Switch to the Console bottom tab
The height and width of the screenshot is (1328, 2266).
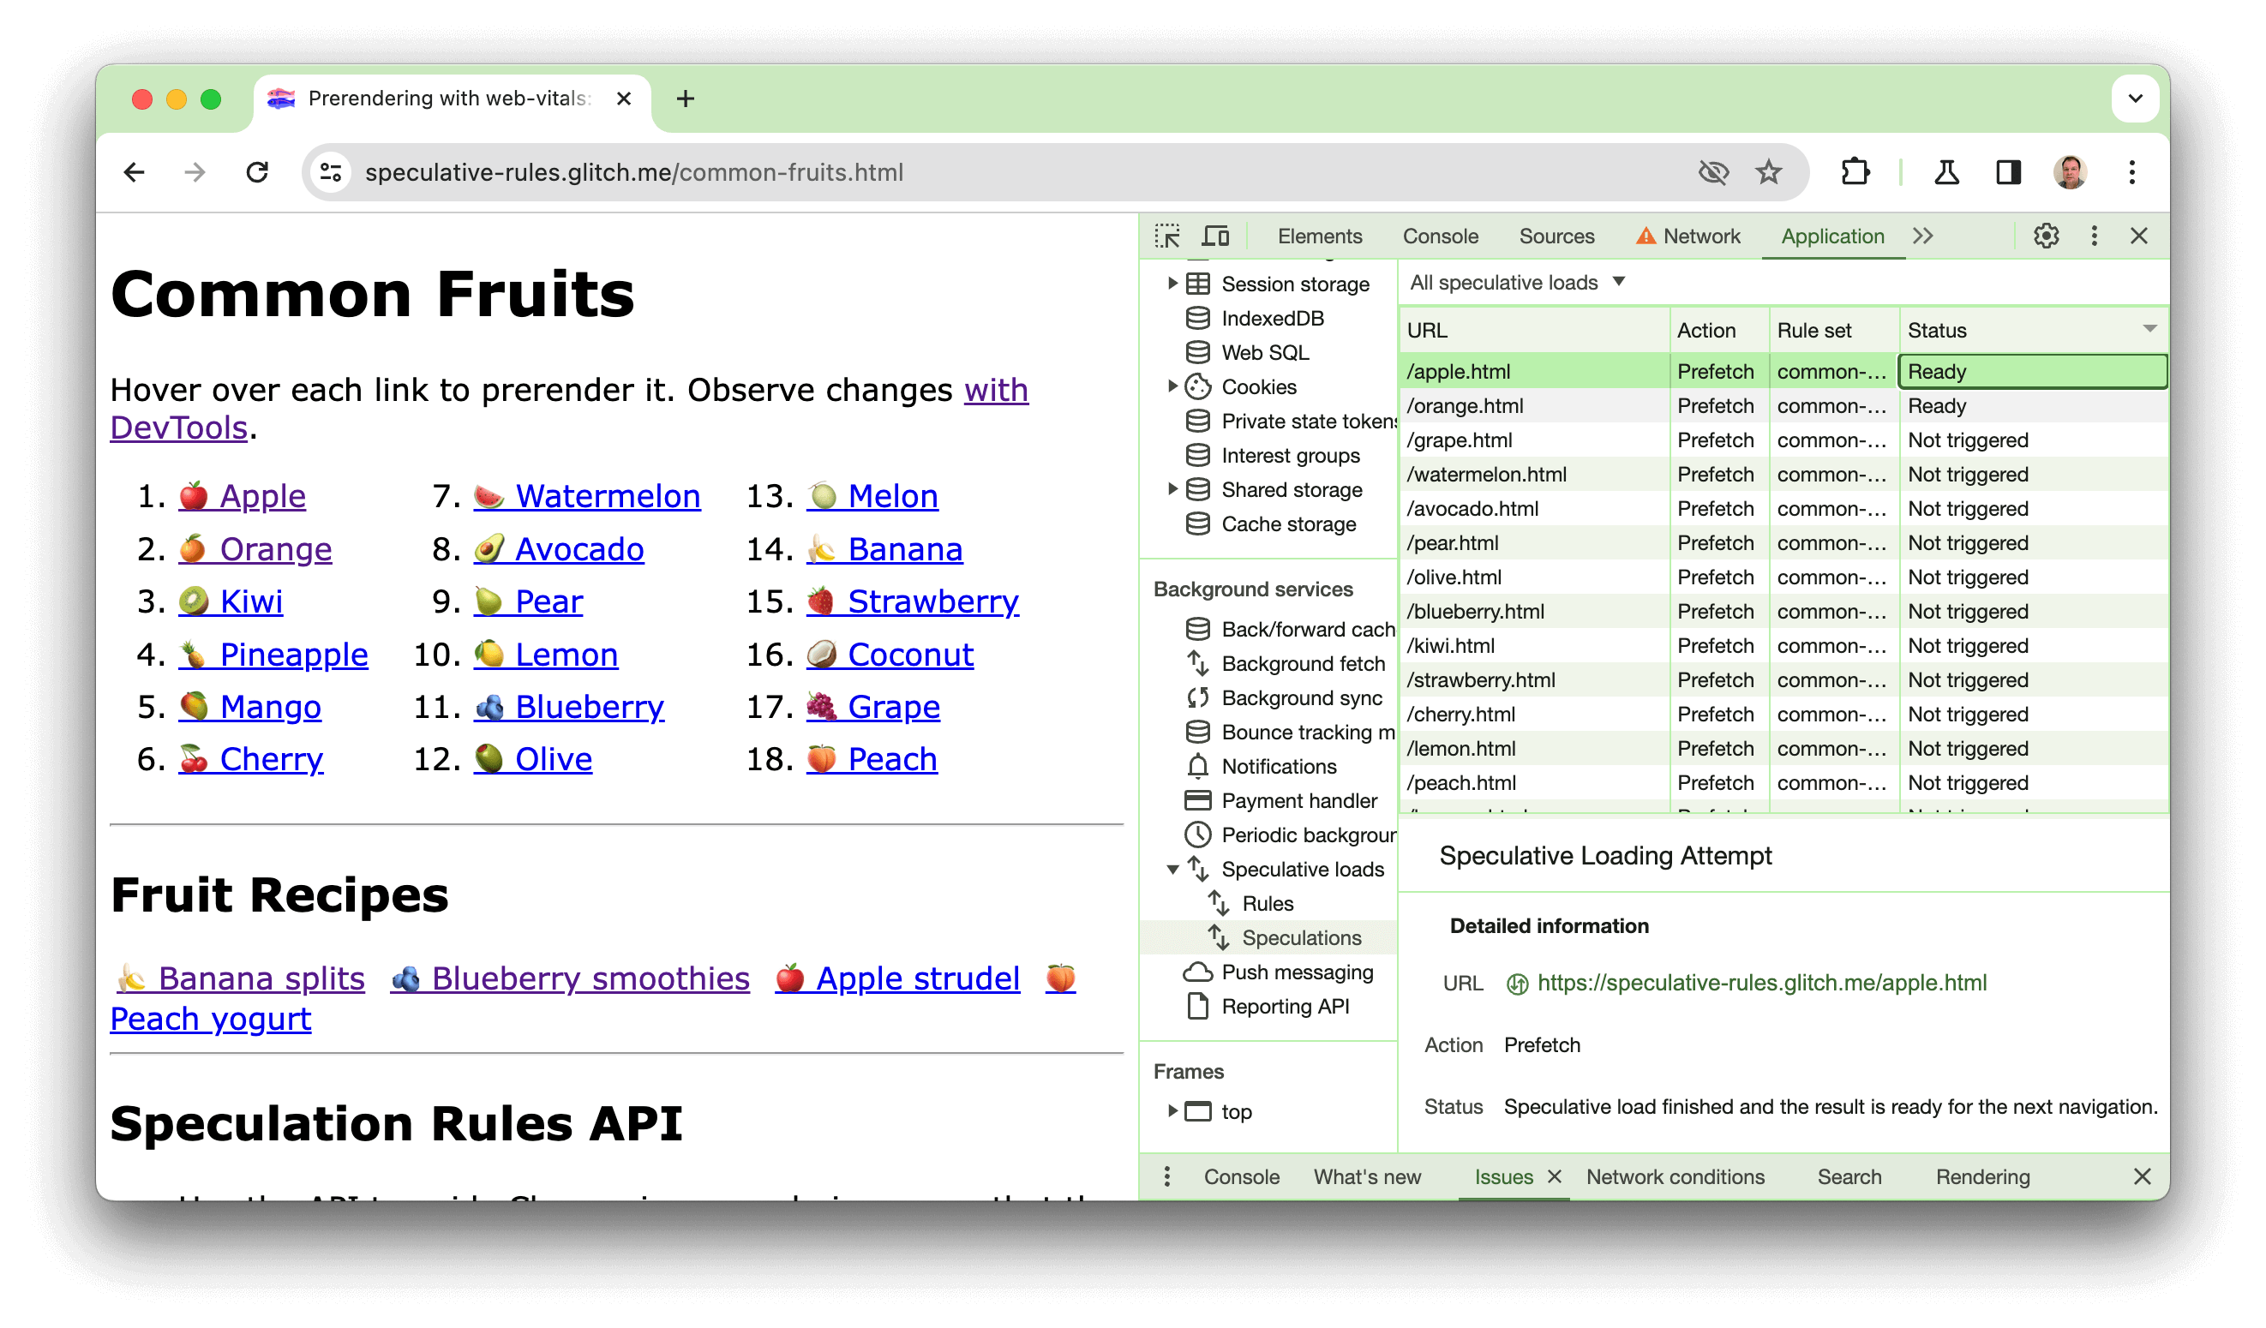coord(1238,1176)
